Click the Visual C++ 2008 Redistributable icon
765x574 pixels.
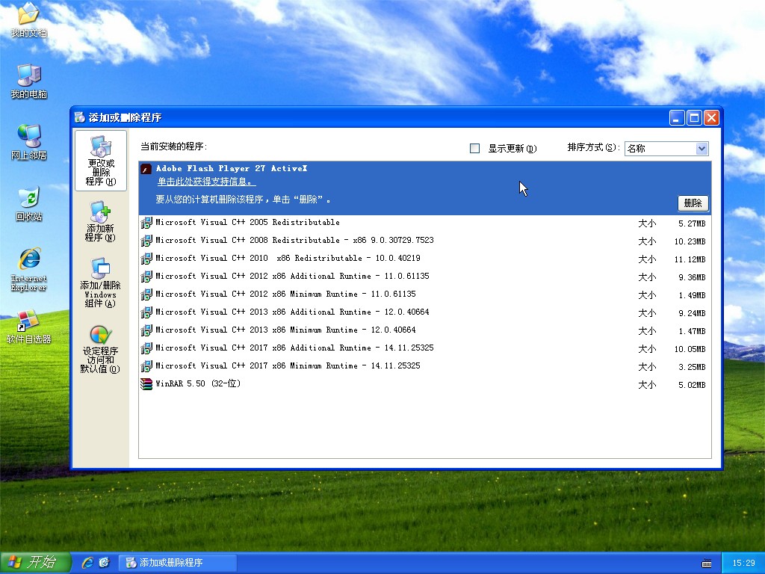tap(146, 241)
